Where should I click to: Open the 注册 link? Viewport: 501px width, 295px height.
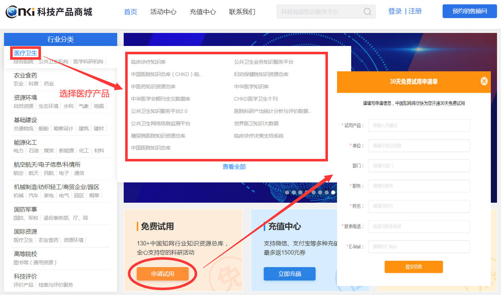[415, 11]
